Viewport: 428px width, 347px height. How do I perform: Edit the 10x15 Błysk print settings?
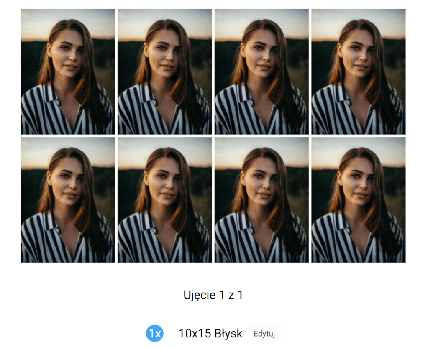click(x=264, y=334)
